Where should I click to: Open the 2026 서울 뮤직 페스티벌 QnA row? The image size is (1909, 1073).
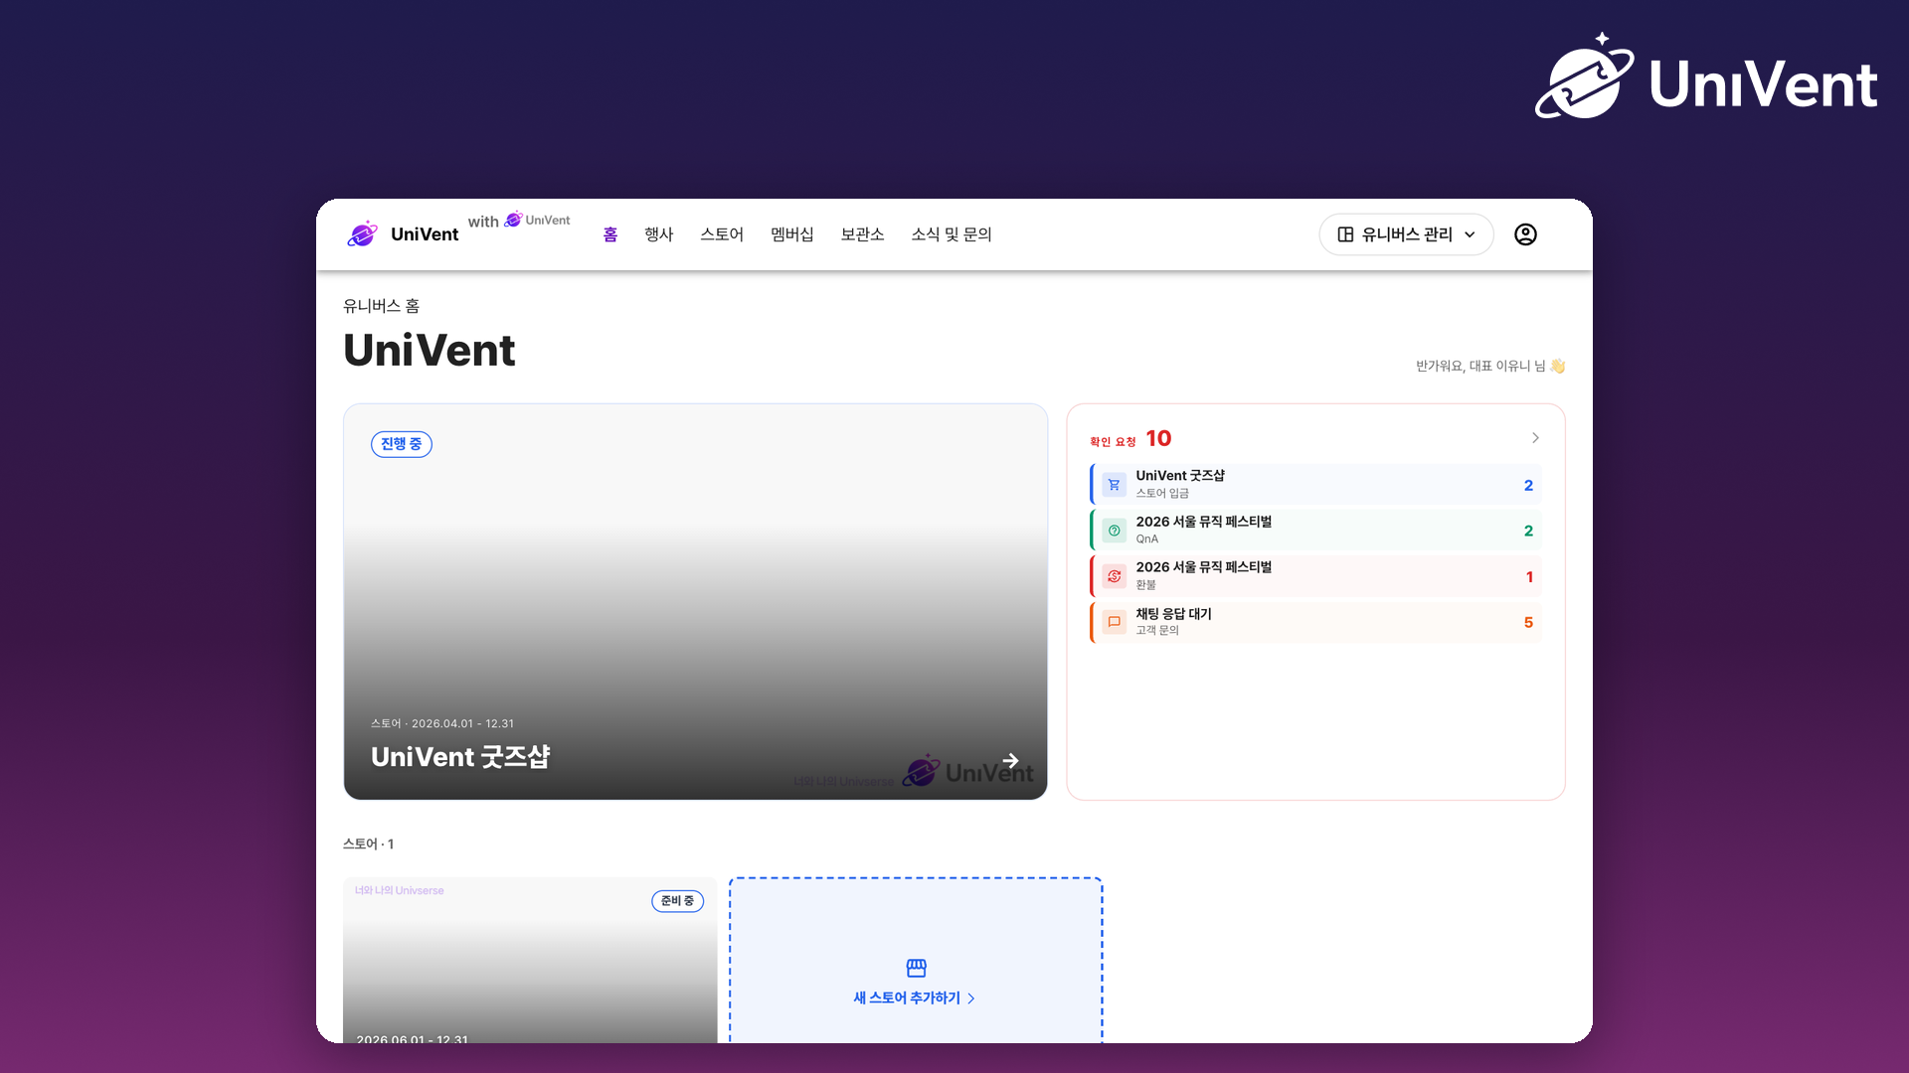point(1315,530)
